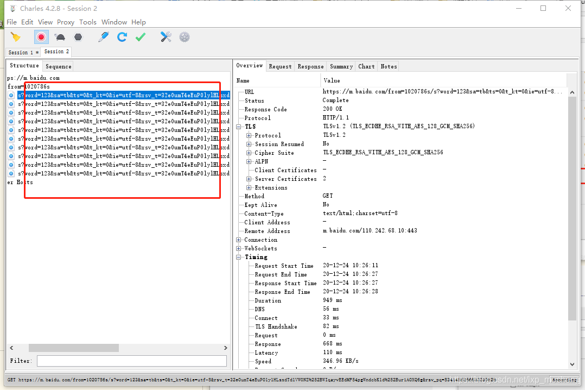
Task: Select the highlighted request row in the structure tree
Action: tap(124, 95)
